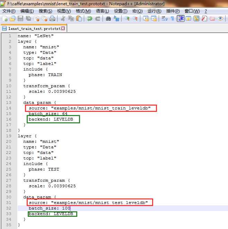Toggle synchronized horizontal scrolling
Image resolution: width=228 pixels, height=229 pixels.
coord(154,19)
